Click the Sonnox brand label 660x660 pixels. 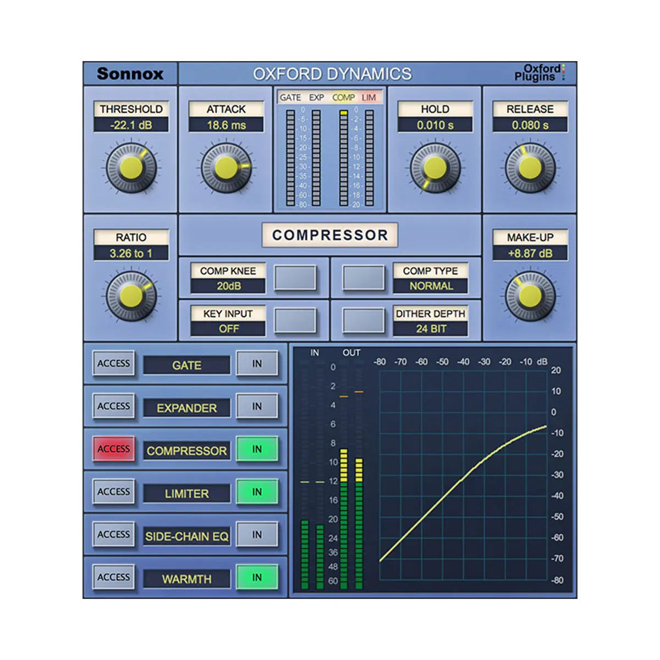click(130, 72)
